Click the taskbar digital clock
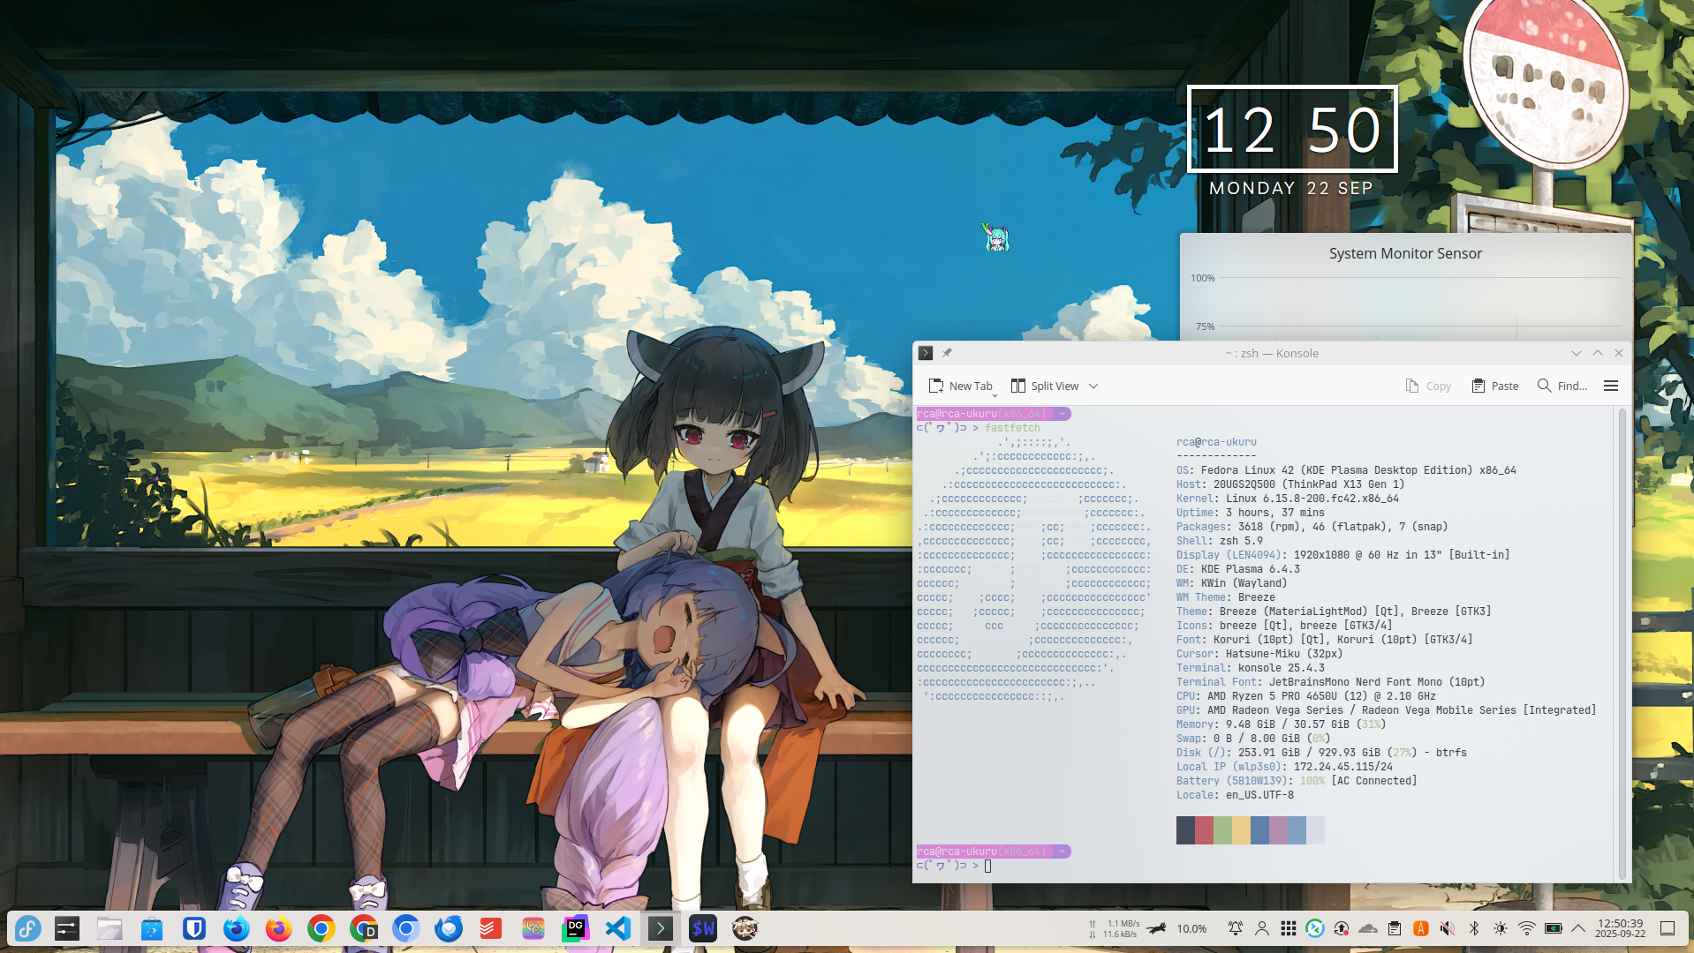 (x=1620, y=928)
